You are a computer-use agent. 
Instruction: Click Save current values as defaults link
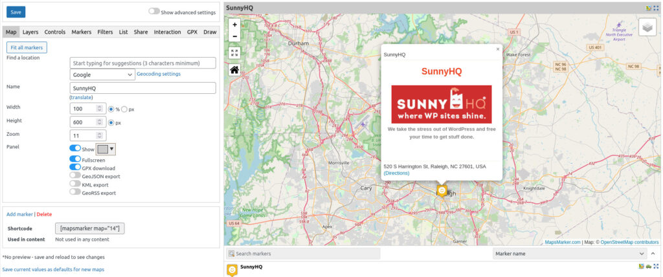53,269
